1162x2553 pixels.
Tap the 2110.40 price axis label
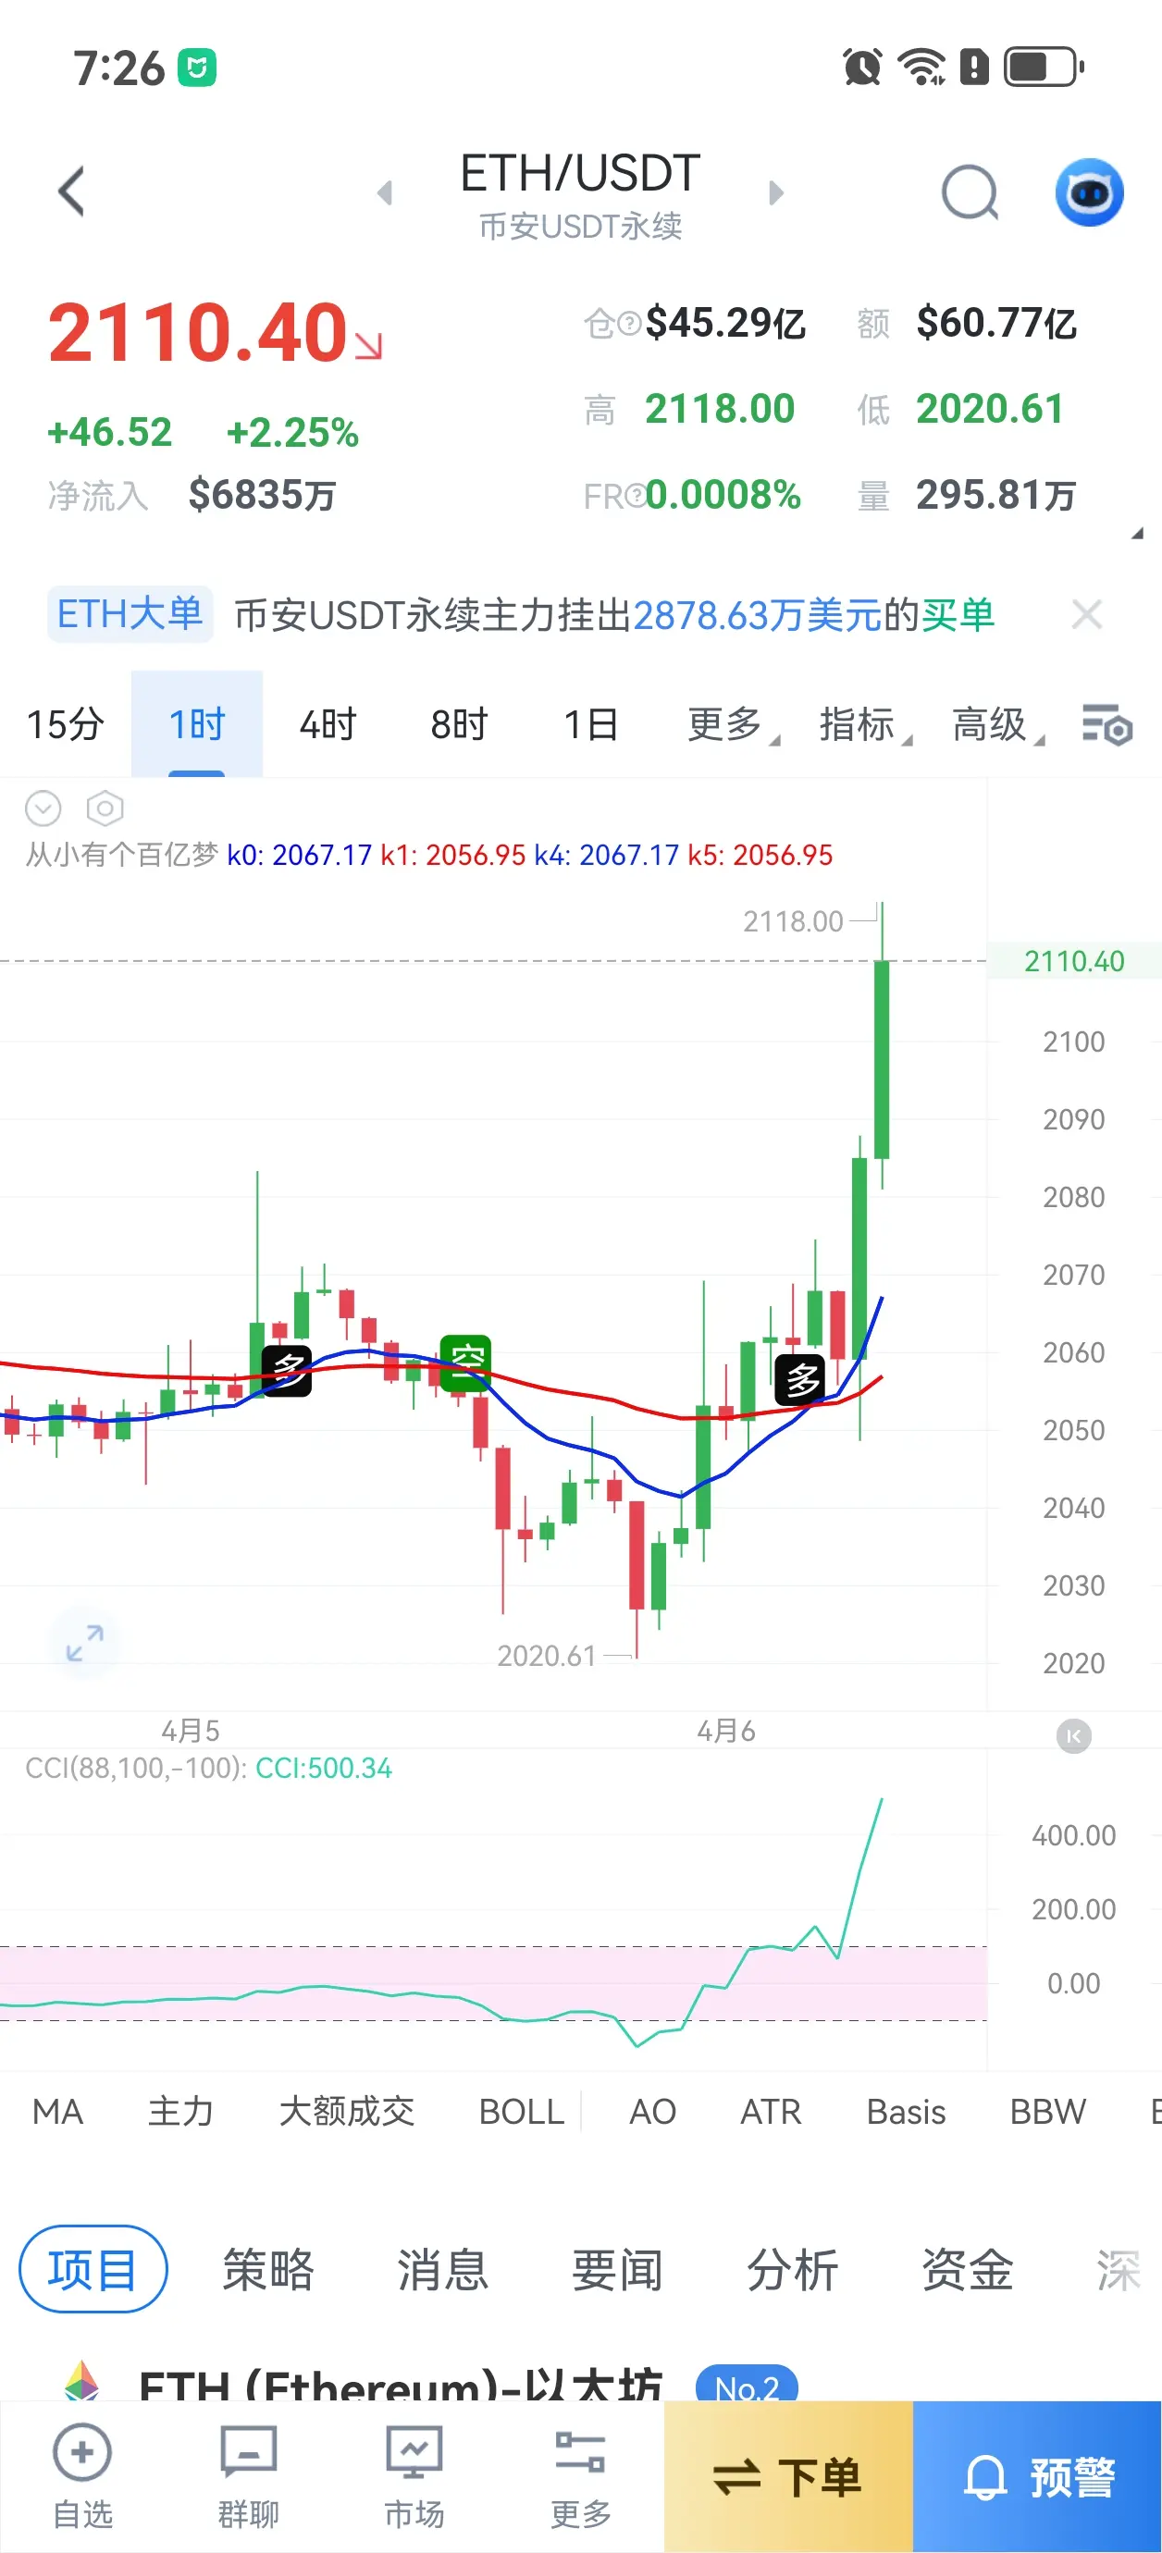(1074, 960)
